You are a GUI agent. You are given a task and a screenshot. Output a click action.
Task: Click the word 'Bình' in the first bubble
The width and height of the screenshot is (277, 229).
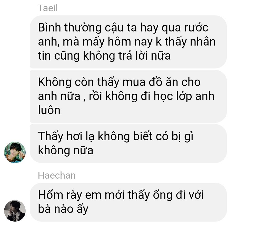click(x=50, y=28)
